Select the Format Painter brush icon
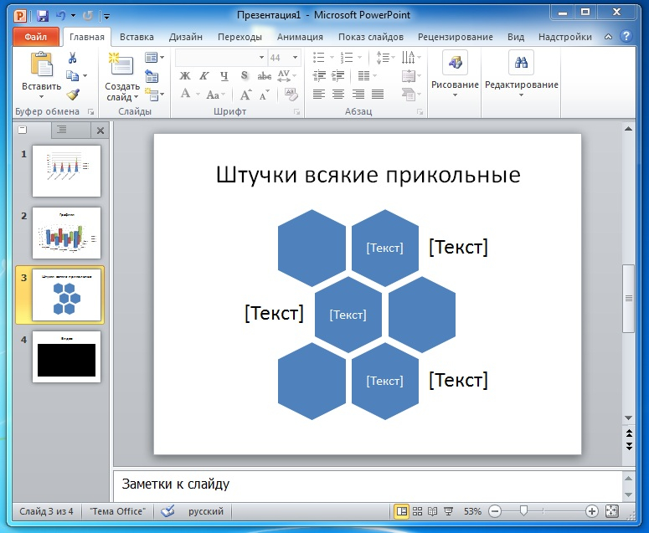The image size is (649, 533). click(x=73, y=95)
